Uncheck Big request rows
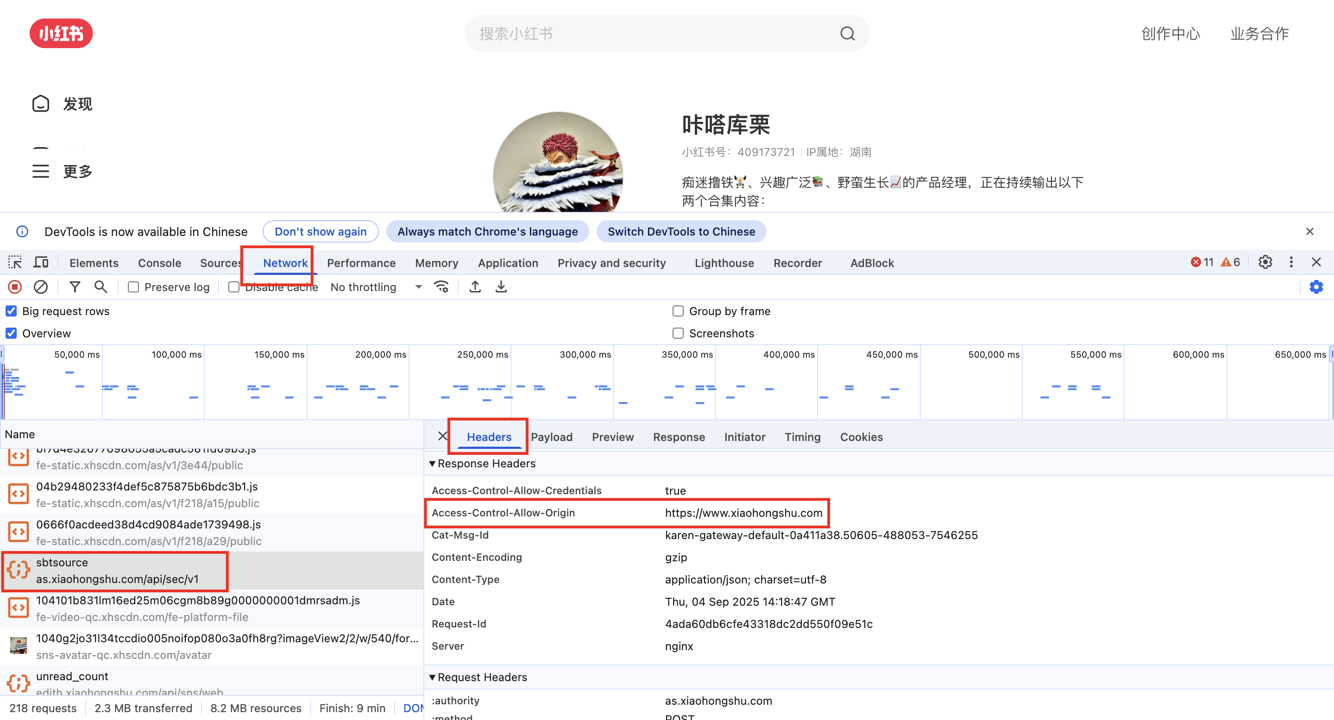The height and width of the screenshot is (720, 1334). tap(12, 311)
